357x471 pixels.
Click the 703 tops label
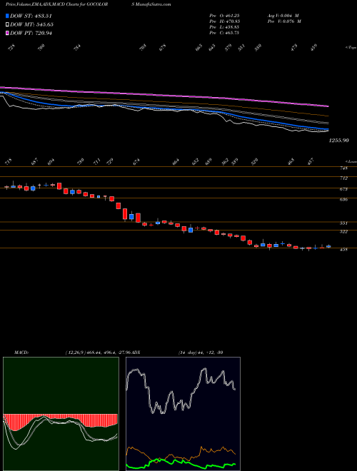pos(143,48)
